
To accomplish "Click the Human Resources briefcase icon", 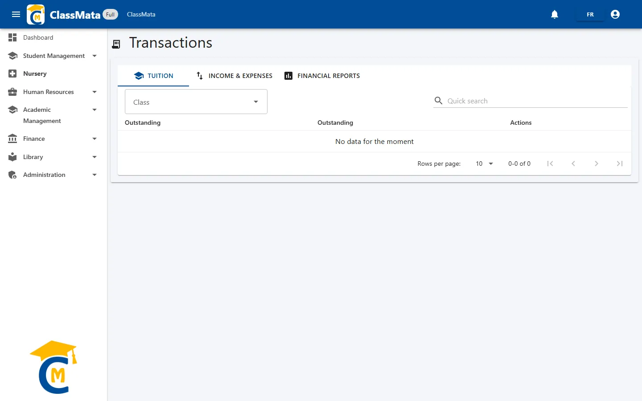I will pyautogui.click(x=12, y=92).
